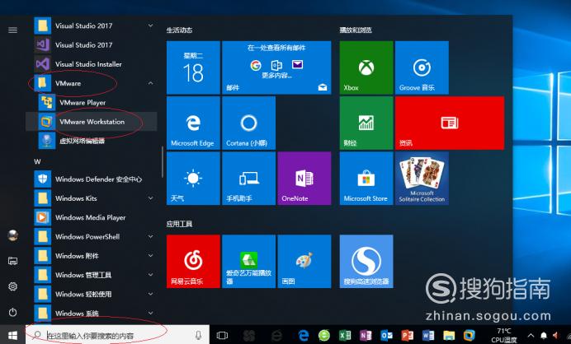The width and height of the screenshot is (571, 344).
Task: Open PowerPoint from the taskbar
Action: click(407, 335)
